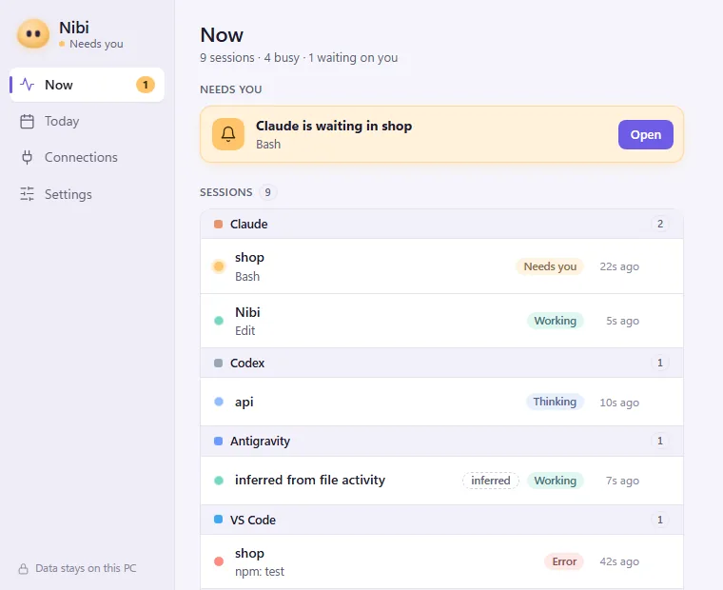This screenshot has height=590, width=723.
Task: Click the Now notification badge showing 1
Action: click(146, 85)
